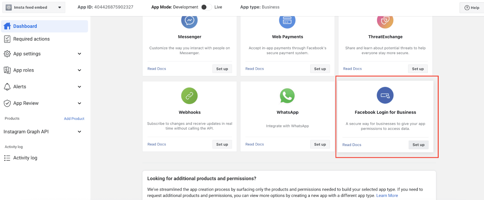Click the Webhooks card title
This screenshot has width=484, height=200.
click(x=190, y=112)
